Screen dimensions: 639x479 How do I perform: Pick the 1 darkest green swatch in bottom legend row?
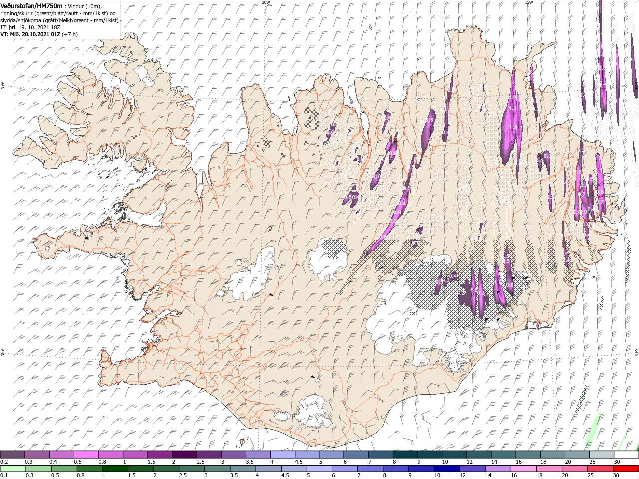tap(115, 469)
